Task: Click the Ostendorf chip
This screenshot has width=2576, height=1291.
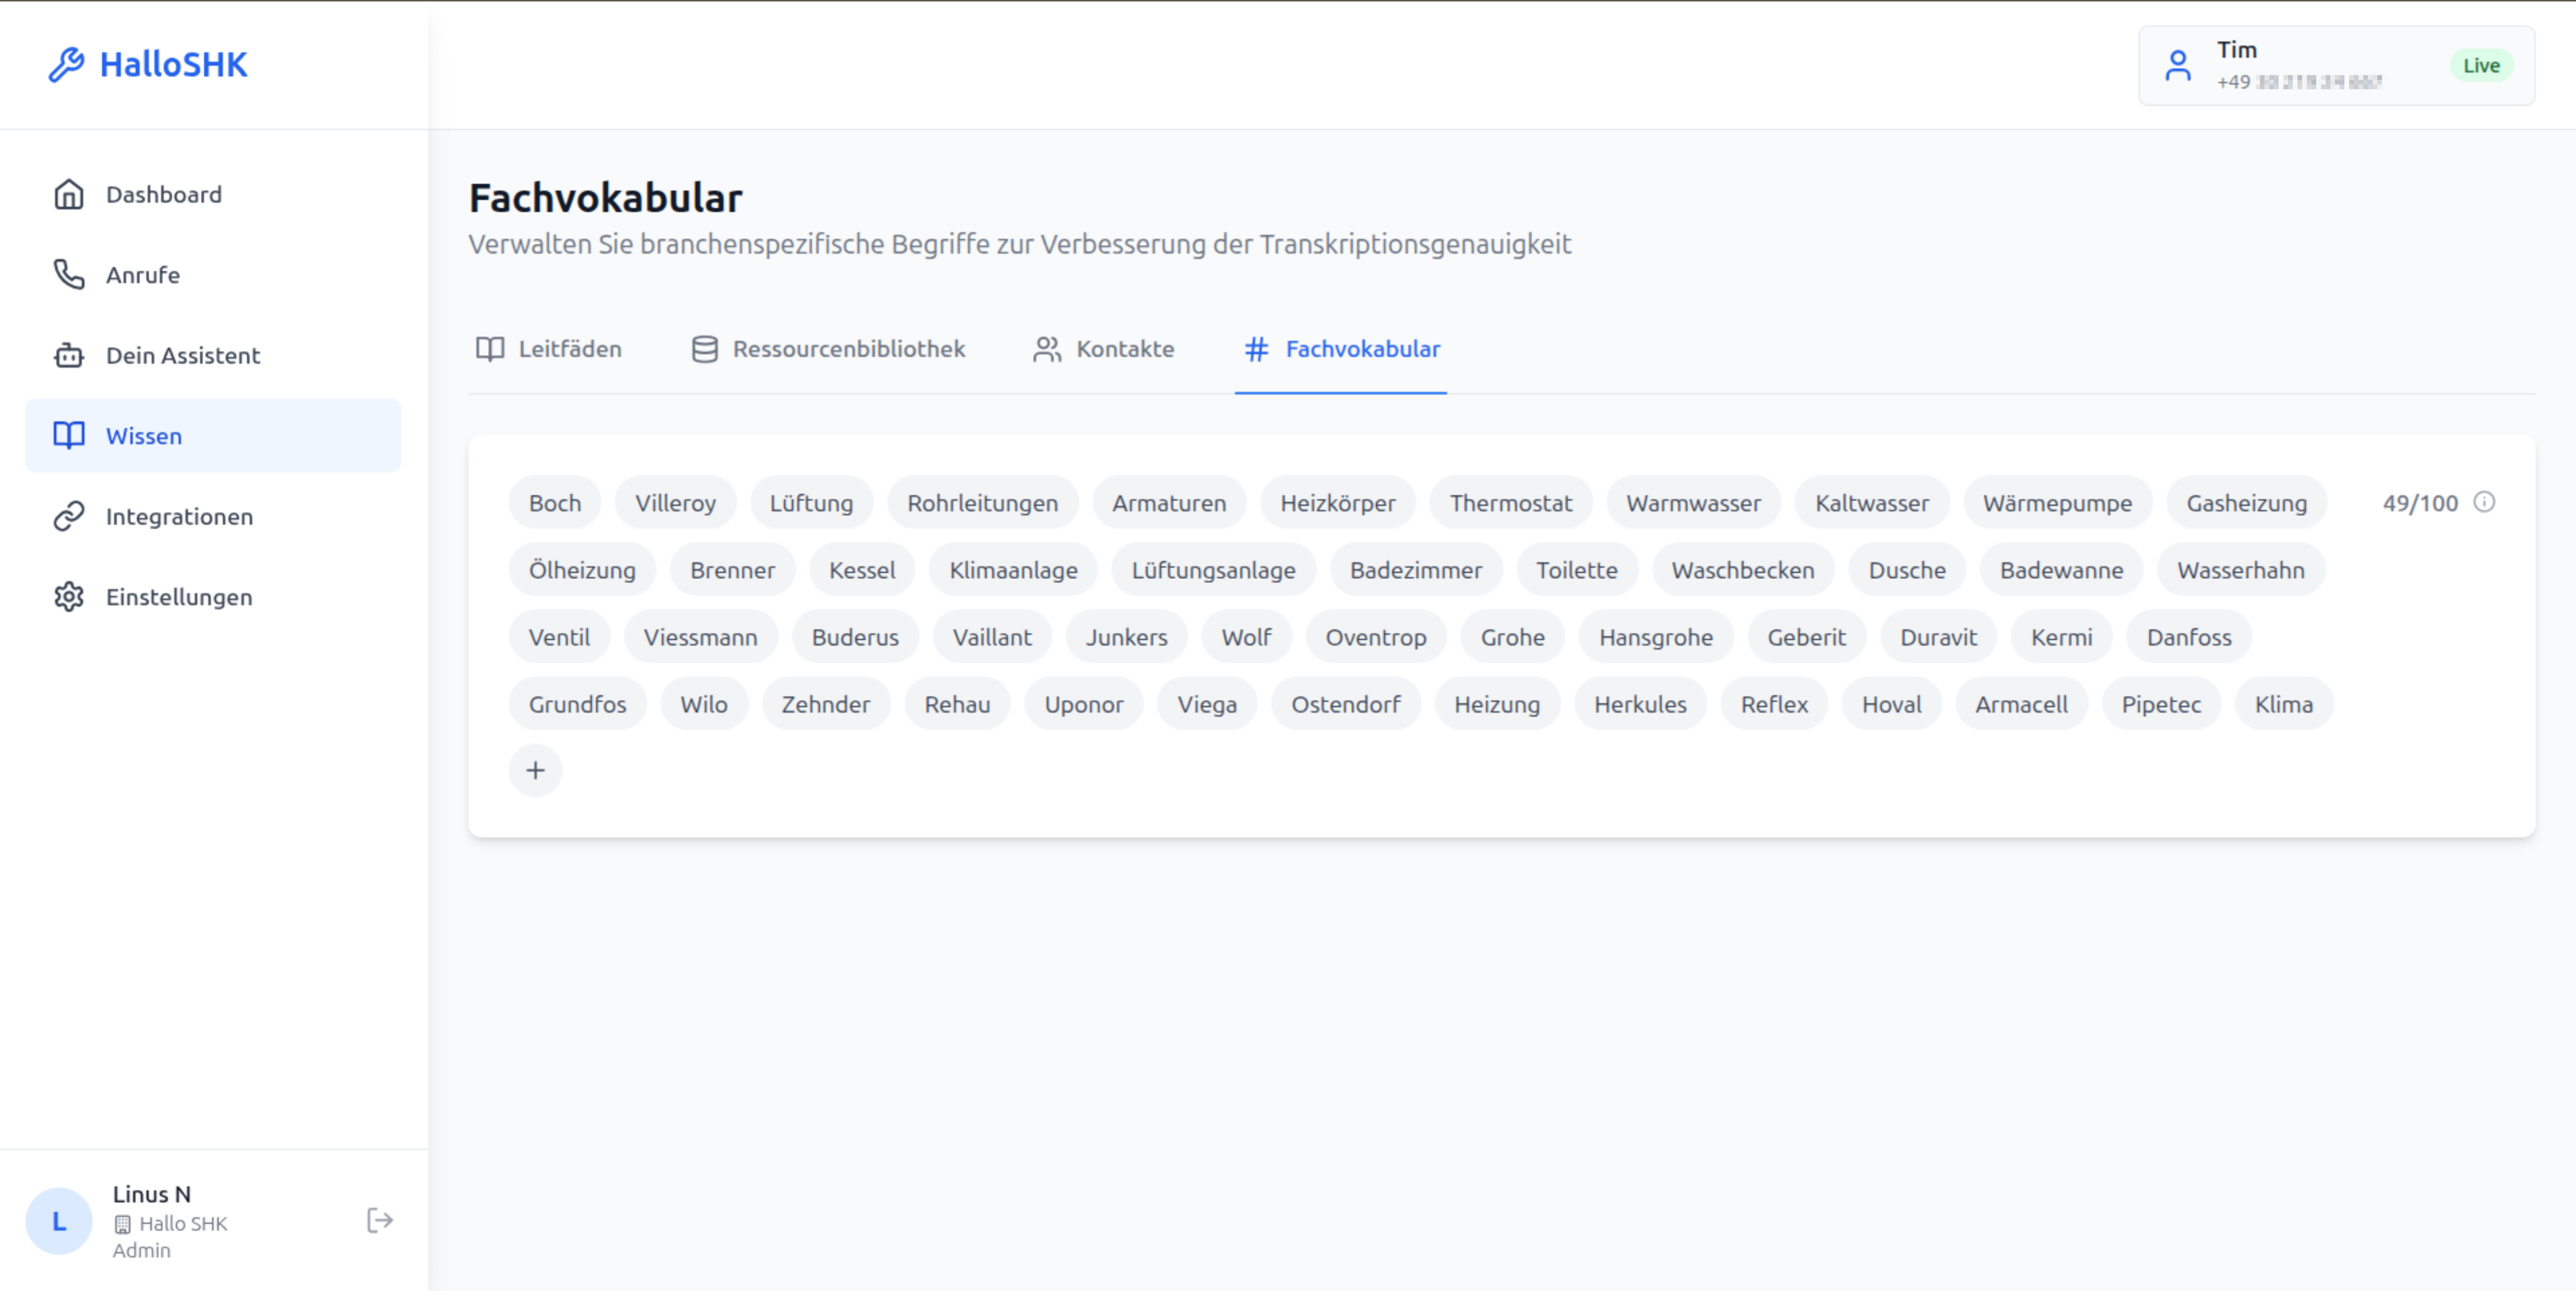Action: click(x=1346, y=704)
